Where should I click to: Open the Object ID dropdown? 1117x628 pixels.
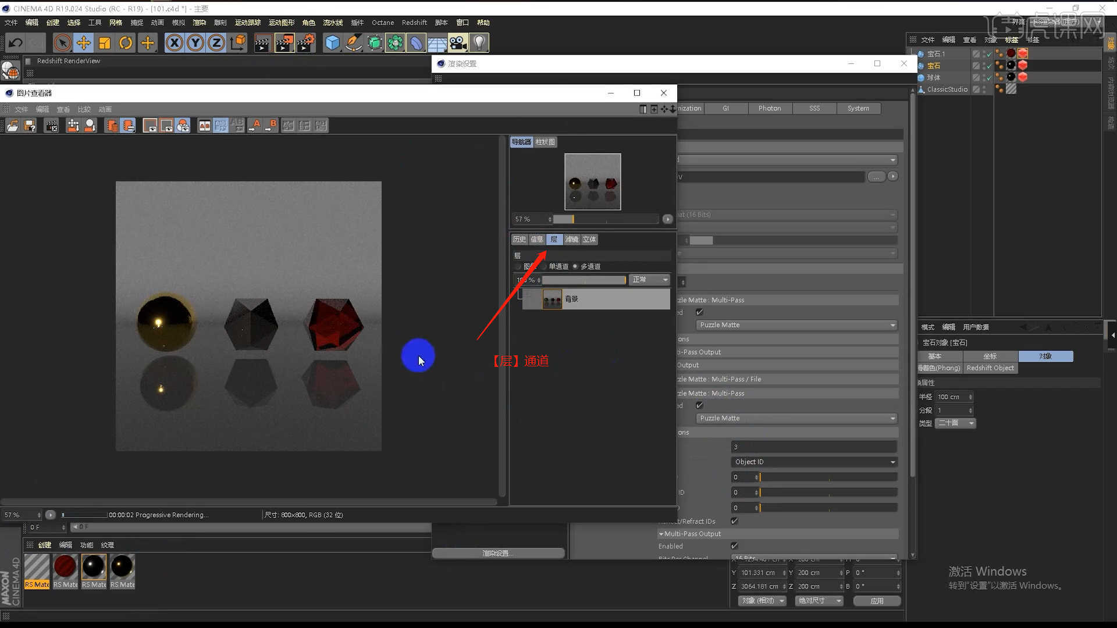[x=813, y=461]
